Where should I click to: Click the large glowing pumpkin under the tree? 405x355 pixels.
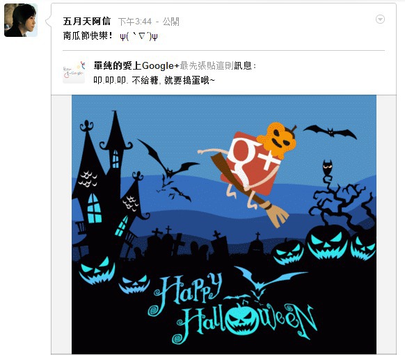click(x=328, y=242)
